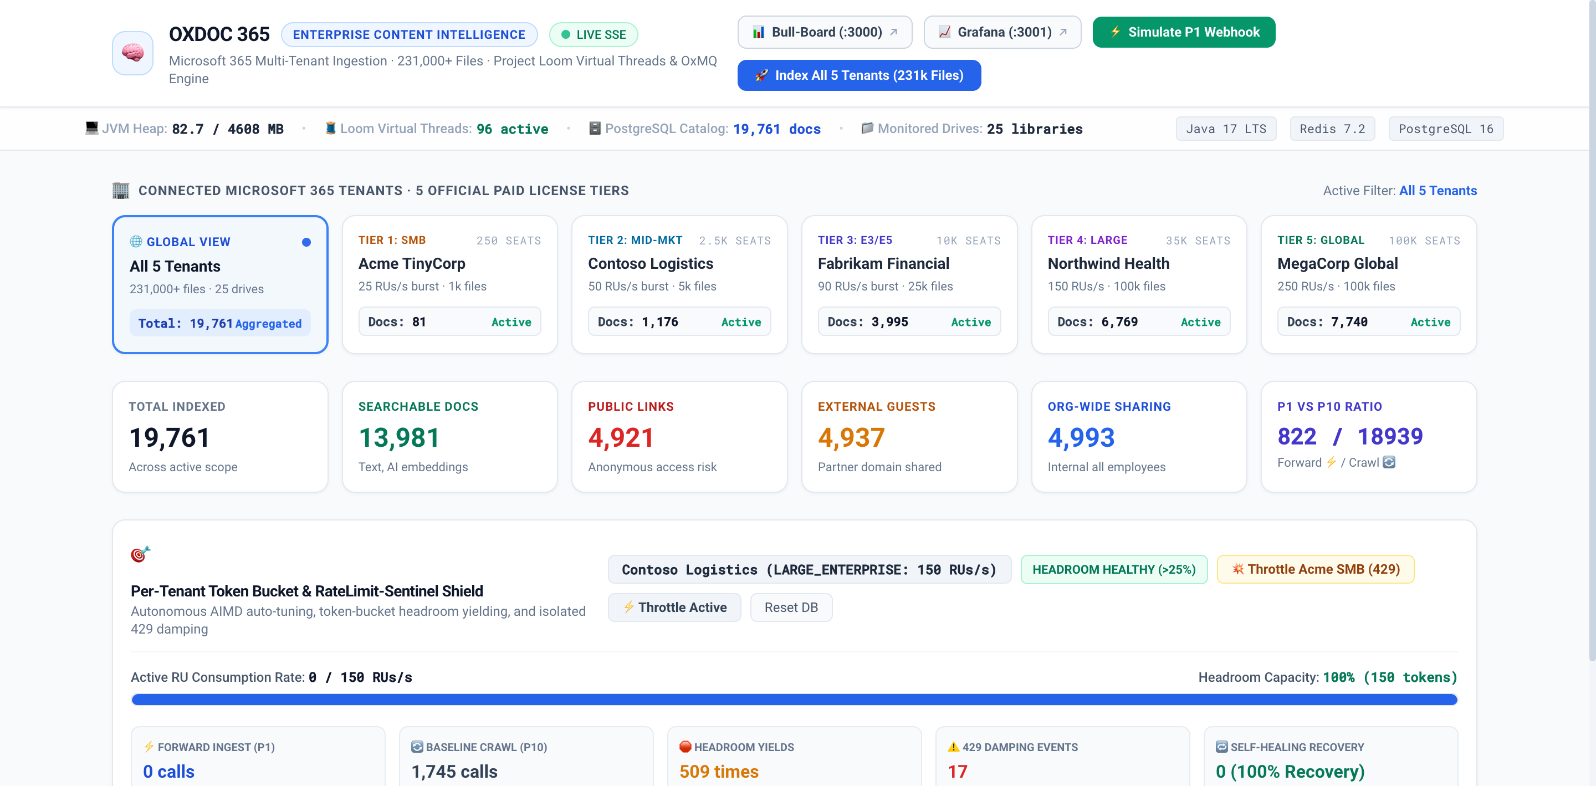Click the RU consumption progress bar

pos(794,700)
